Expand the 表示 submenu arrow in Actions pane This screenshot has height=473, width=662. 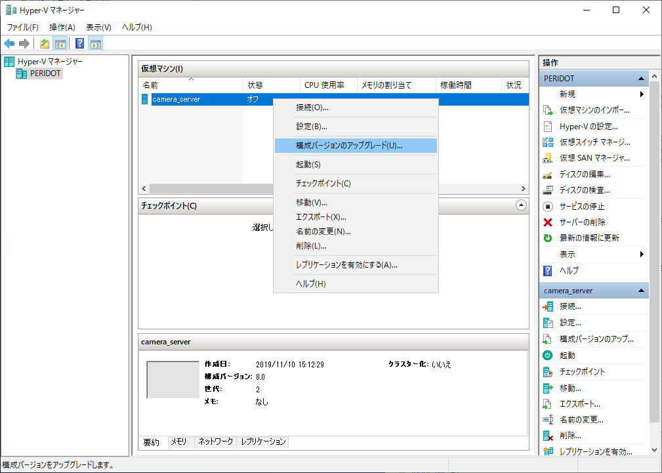pyautogui.click(x=642, y=255)
